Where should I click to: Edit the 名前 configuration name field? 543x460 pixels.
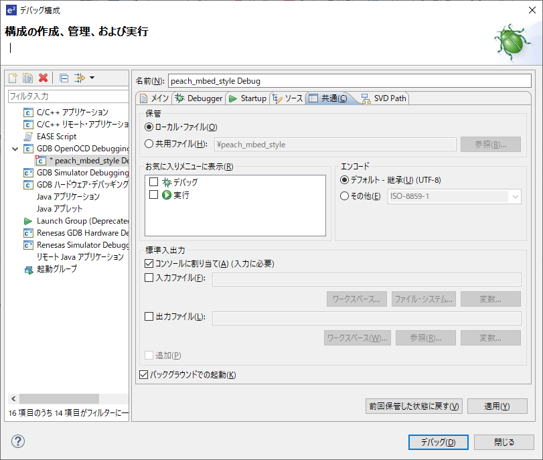(350, 81)
